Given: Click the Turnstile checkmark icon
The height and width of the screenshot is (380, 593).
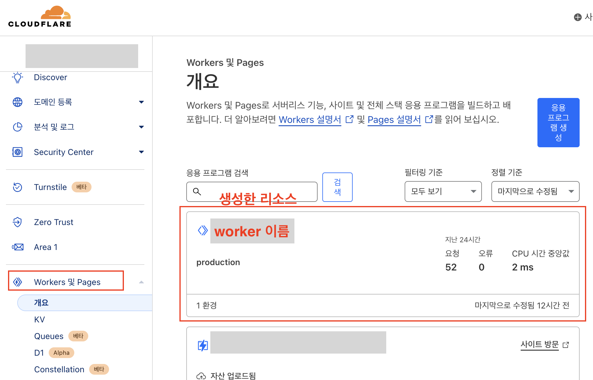Looking at the screenshot, I should (x=18, y=187).
